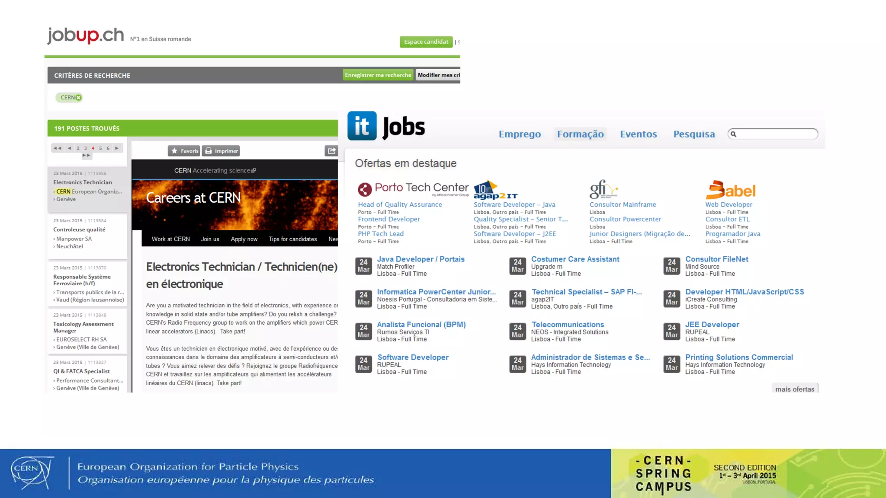This screenshot has height=498, width=886.
Task: Click the magnifier in it Jobs search
Action: (x=733, y=134)
